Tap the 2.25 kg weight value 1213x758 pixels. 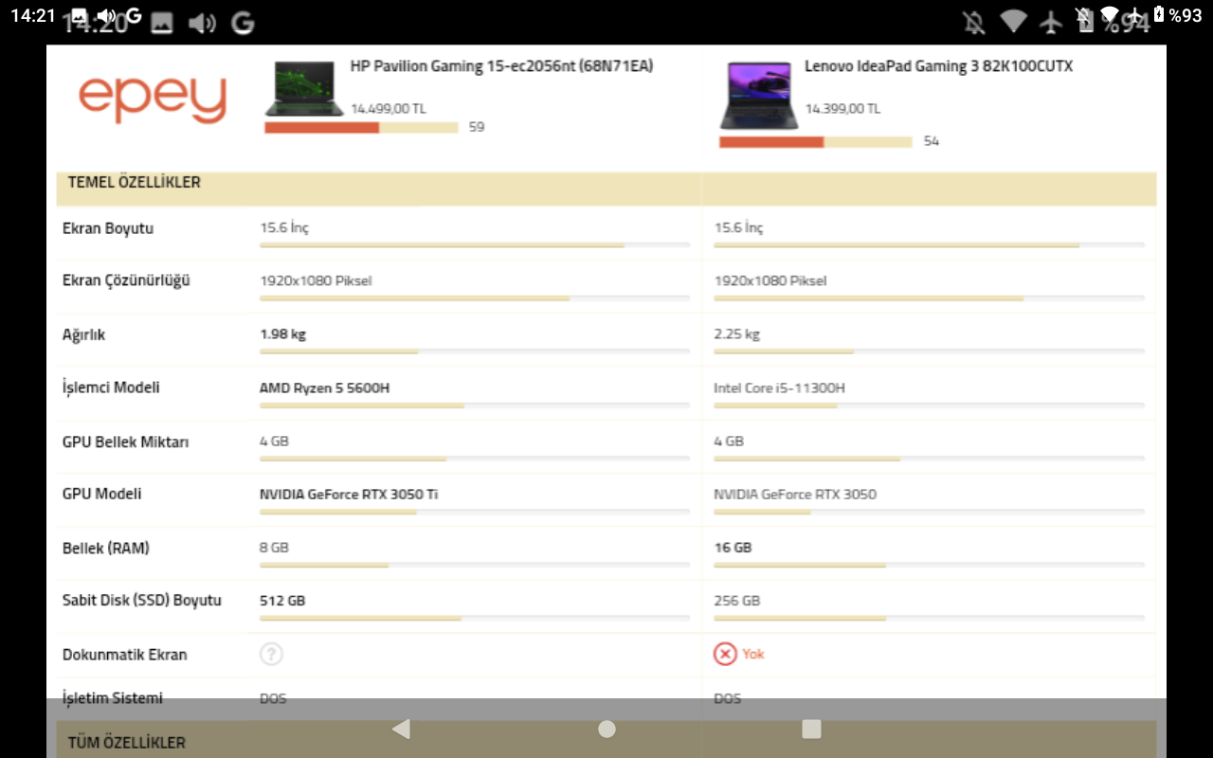coord(737,334)
